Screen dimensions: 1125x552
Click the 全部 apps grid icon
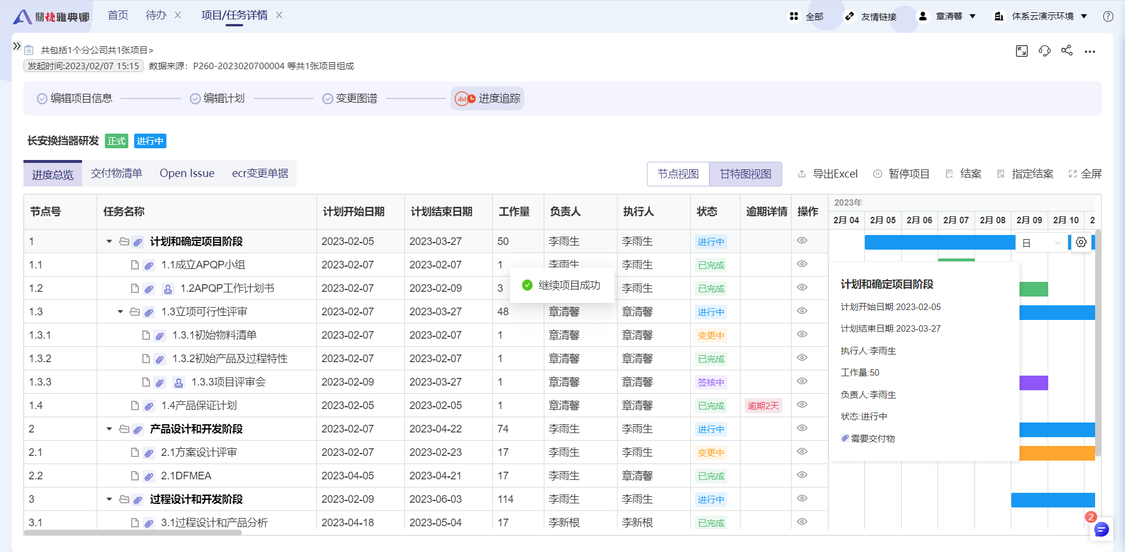793,16
